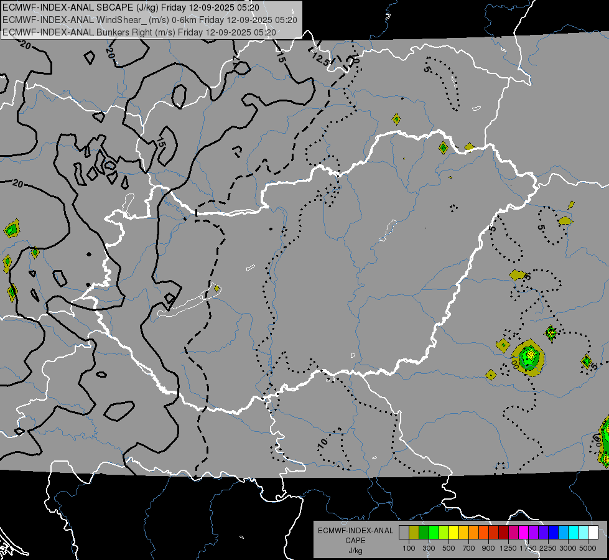The height and width of the screenshot is (560, 609).
Task: Select the pure yellow legend swatch
Action: click(453, 533)
